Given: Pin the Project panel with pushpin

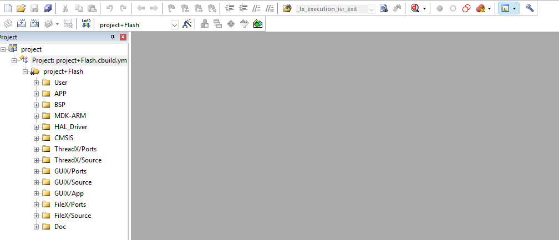Looking at the screenshot, I should coord(113,37).
